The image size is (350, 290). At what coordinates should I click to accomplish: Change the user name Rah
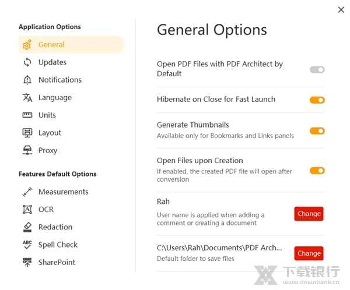[x=309, y=214]
